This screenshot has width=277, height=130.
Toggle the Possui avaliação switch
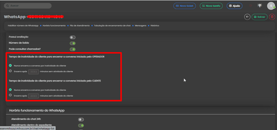click(x=72, y=37)
